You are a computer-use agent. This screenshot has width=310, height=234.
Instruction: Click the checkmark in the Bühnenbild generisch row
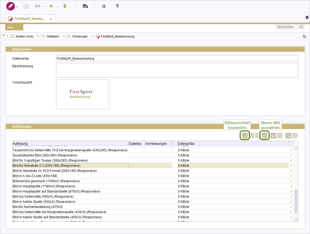coord(291,181)
